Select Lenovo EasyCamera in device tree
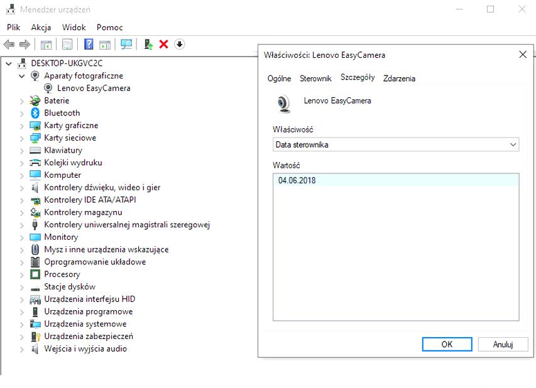Screen dimensions: 536x388 click(94, 88)
